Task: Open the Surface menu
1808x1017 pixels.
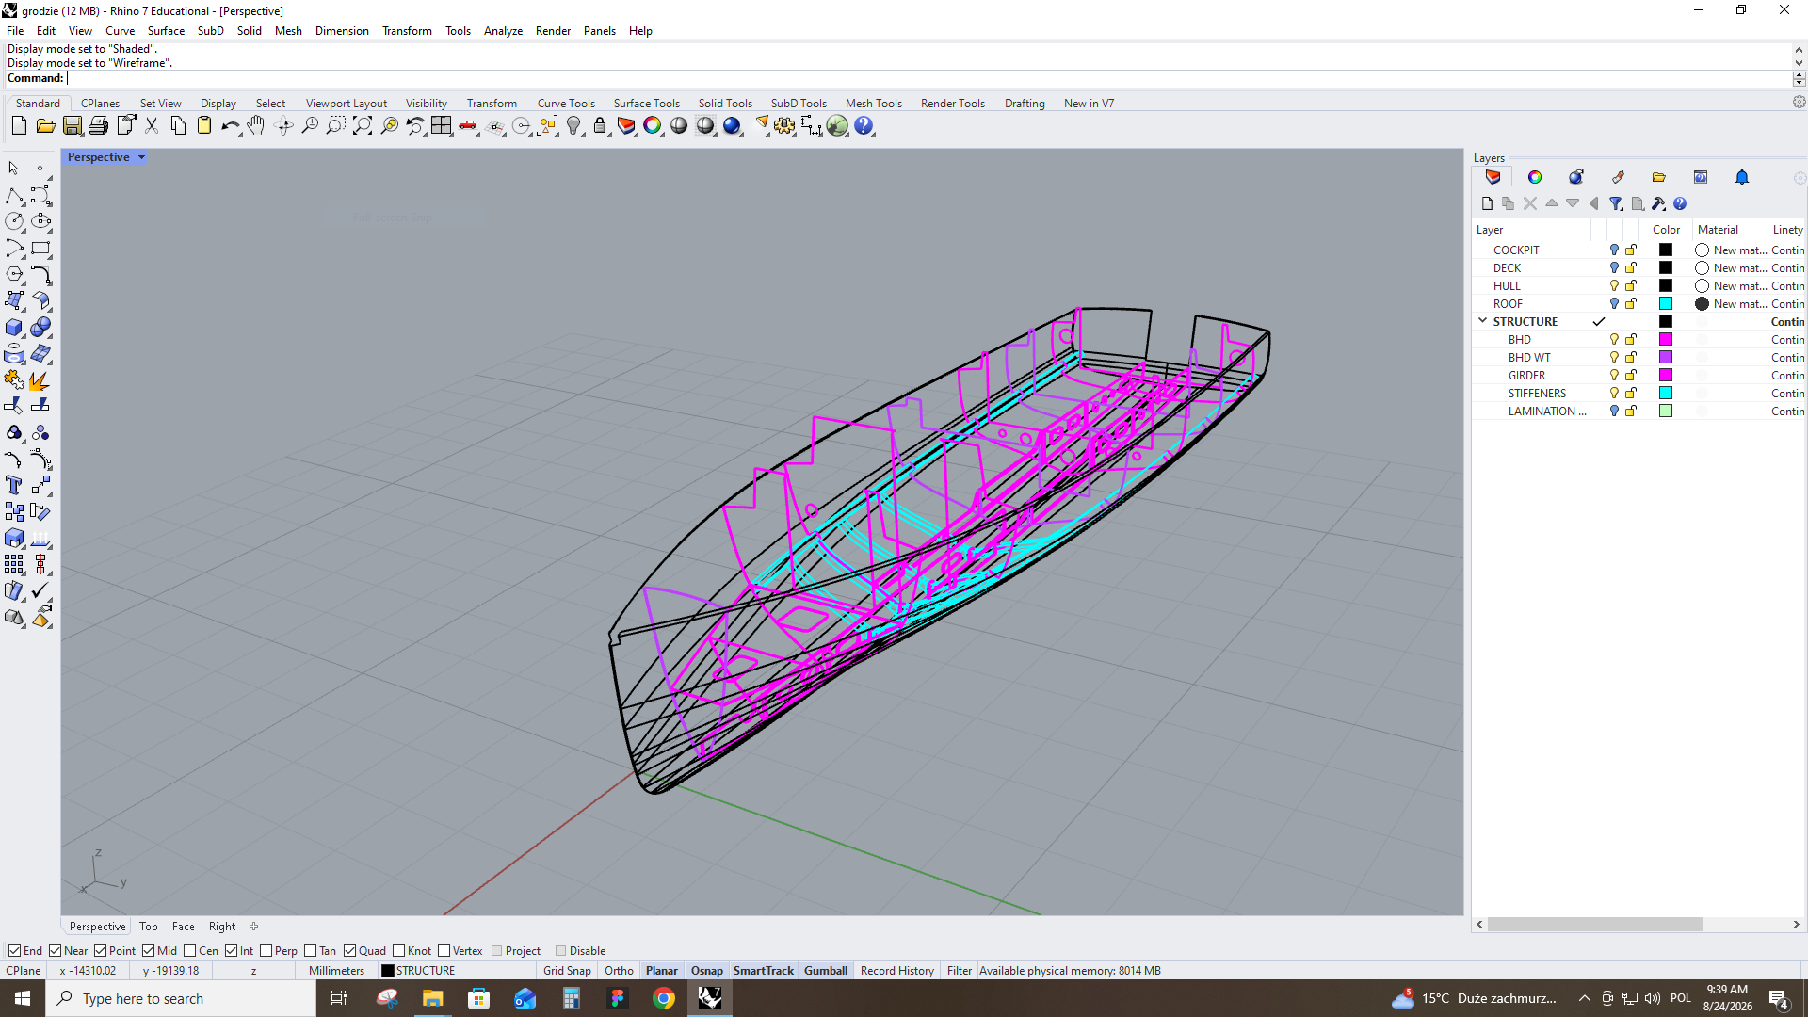Action: (166, 31)
